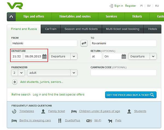Switch to the CarTrain tab
Viewport: 164px width, 130px height.
pyautogui.click(x=51, y=29)
